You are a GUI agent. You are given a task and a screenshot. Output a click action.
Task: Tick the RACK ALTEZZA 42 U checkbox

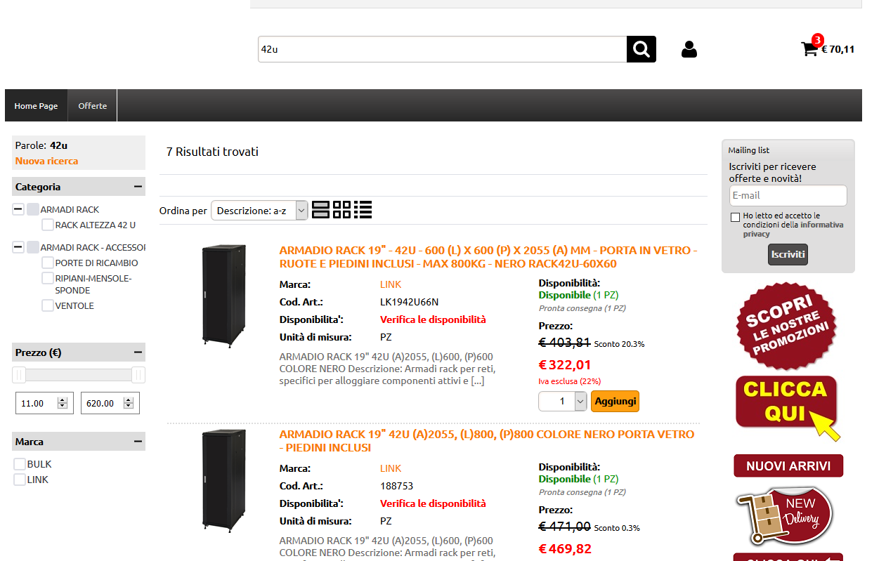[48, 225]
